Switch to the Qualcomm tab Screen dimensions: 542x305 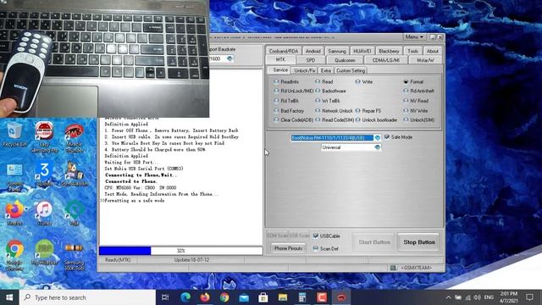[345, 60]
